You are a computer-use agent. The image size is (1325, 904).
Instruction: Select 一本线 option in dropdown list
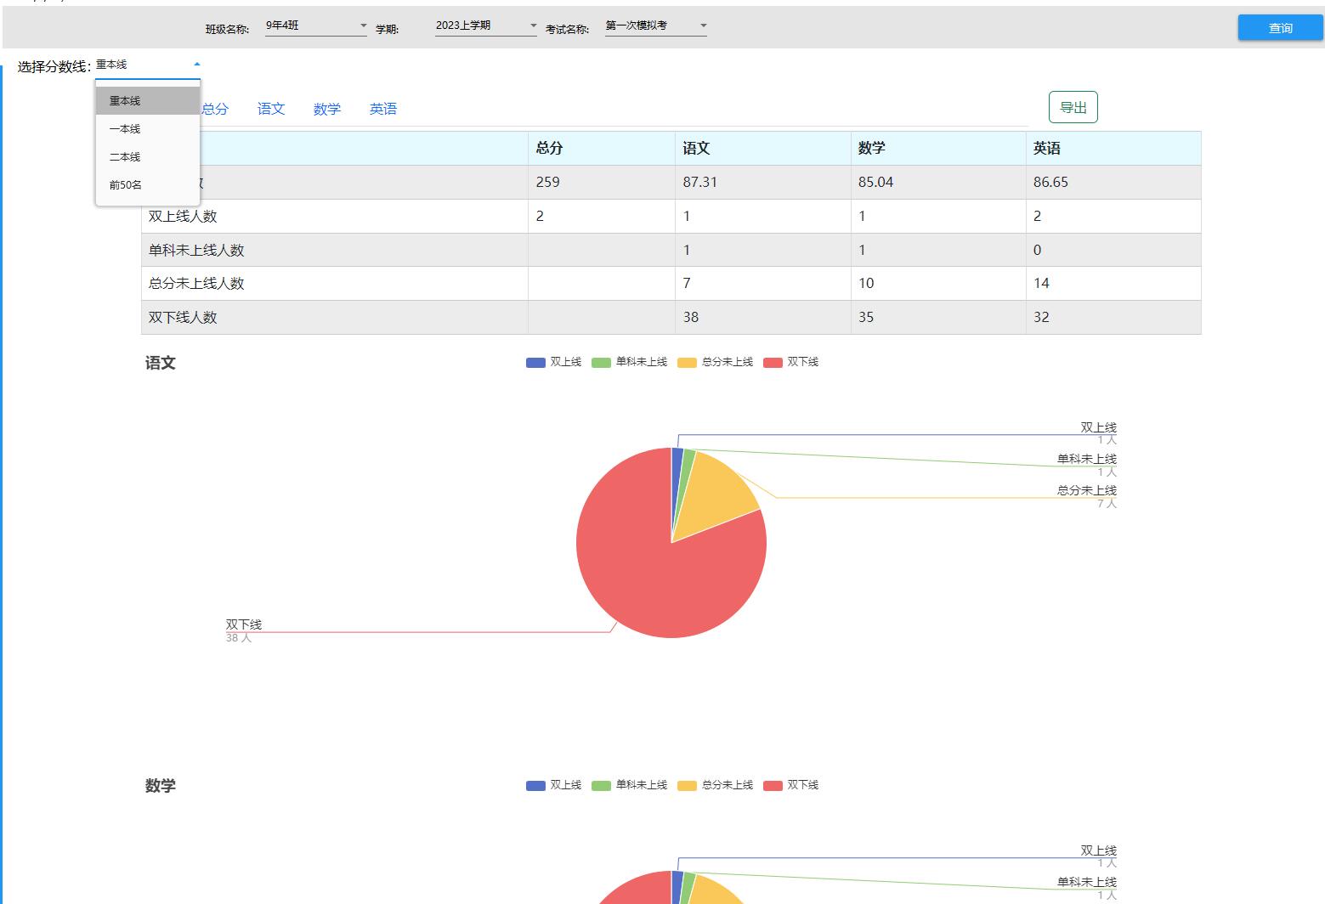coord(148,129)
